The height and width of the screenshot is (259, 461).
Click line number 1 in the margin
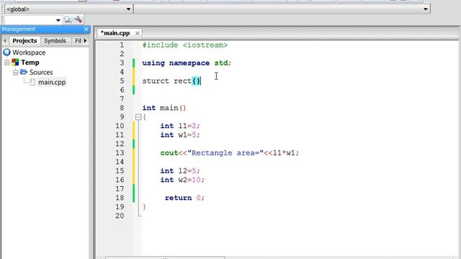122,45
